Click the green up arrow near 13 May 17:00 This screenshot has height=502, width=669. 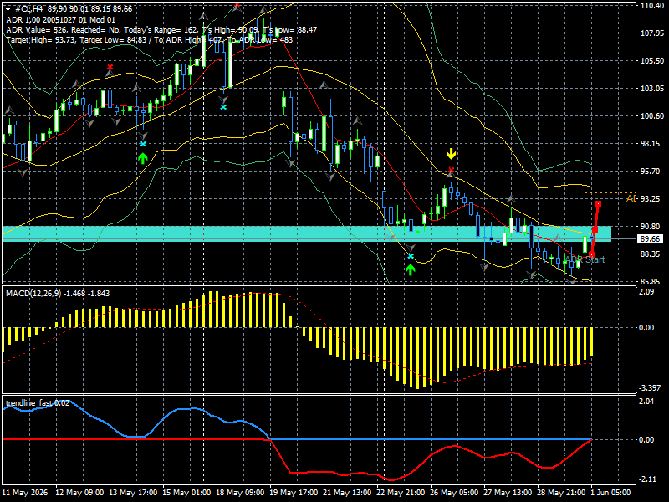[x=143, y=158]
